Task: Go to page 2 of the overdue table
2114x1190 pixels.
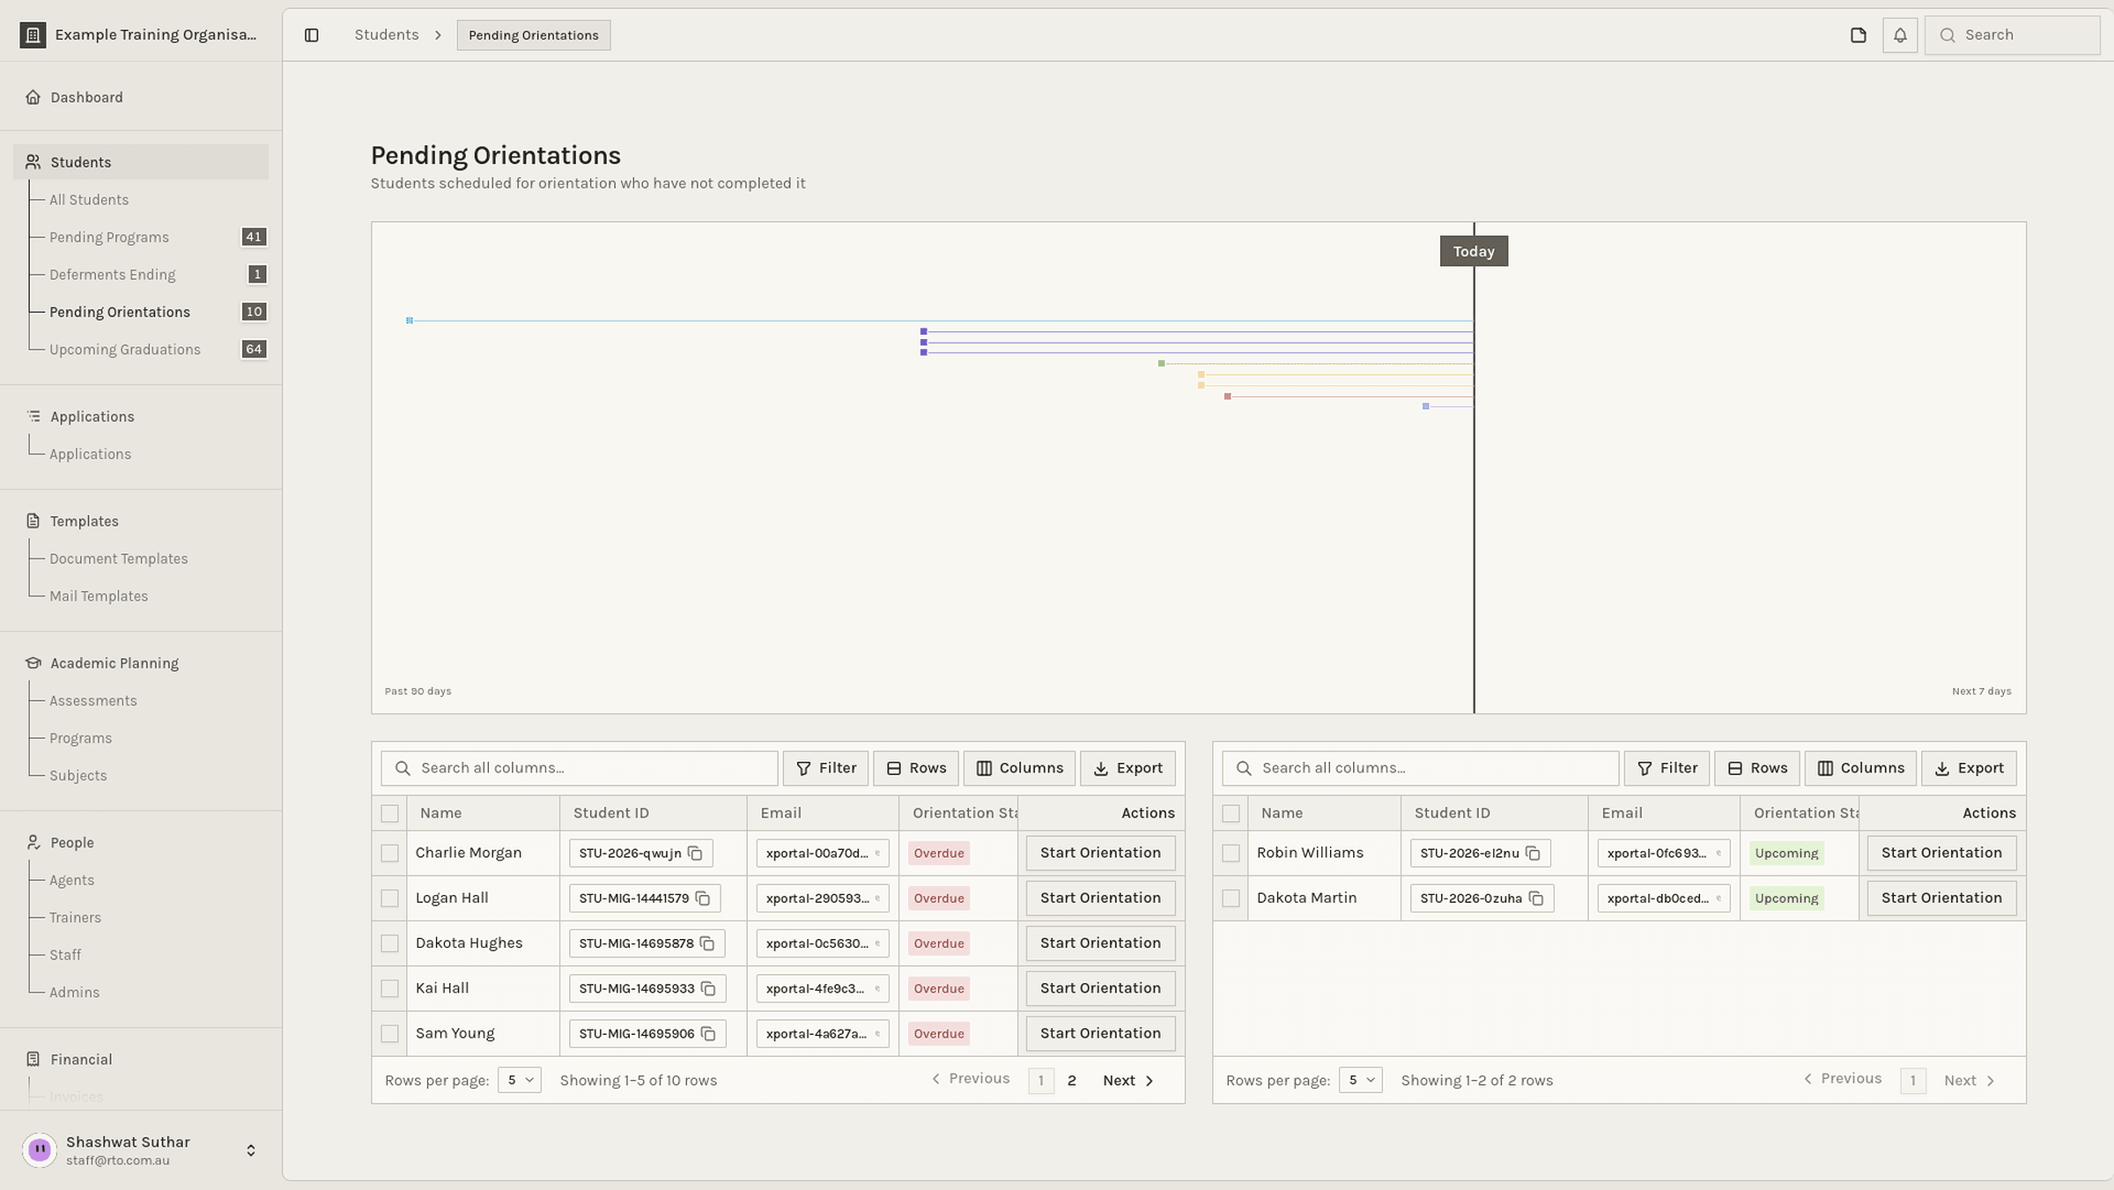Action: pyautogui.click(x=1071, y=1081)
